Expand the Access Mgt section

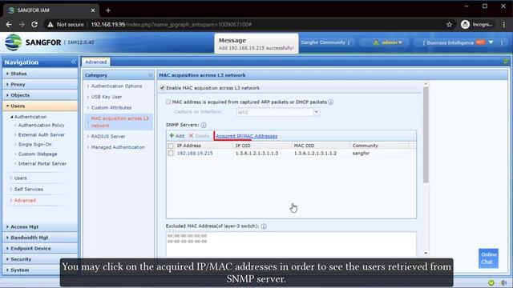[40, 226]
